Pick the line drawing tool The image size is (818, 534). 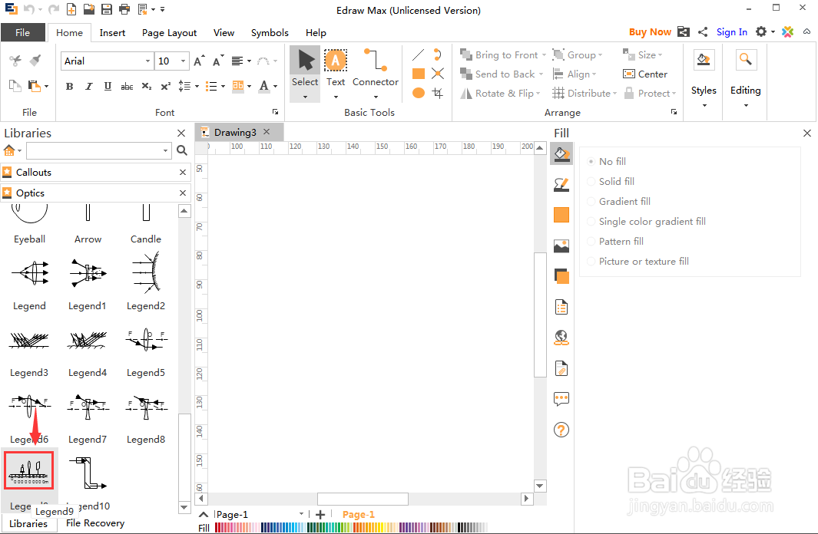click(x=419, y=54)
